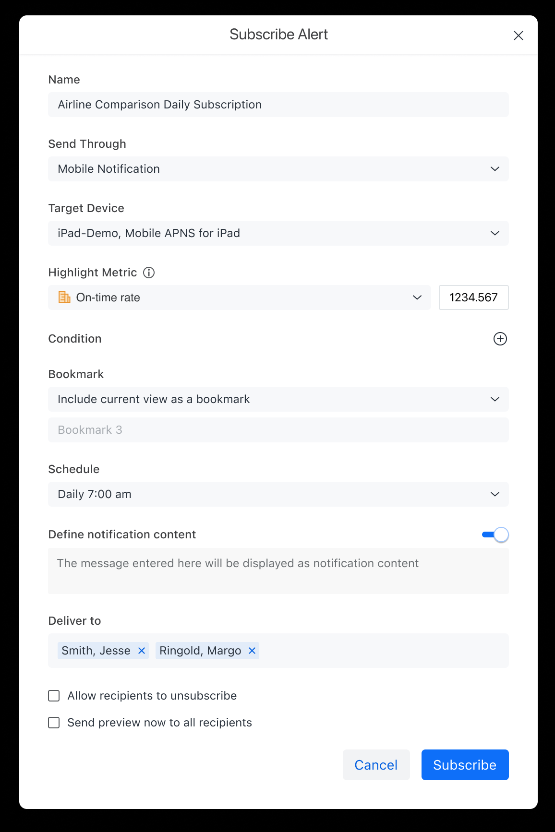Close the Subscribe Alert dialog

(x=518, y=36)
